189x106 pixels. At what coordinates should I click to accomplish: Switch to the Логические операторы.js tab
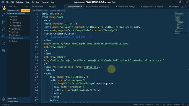tap(99, 7)
